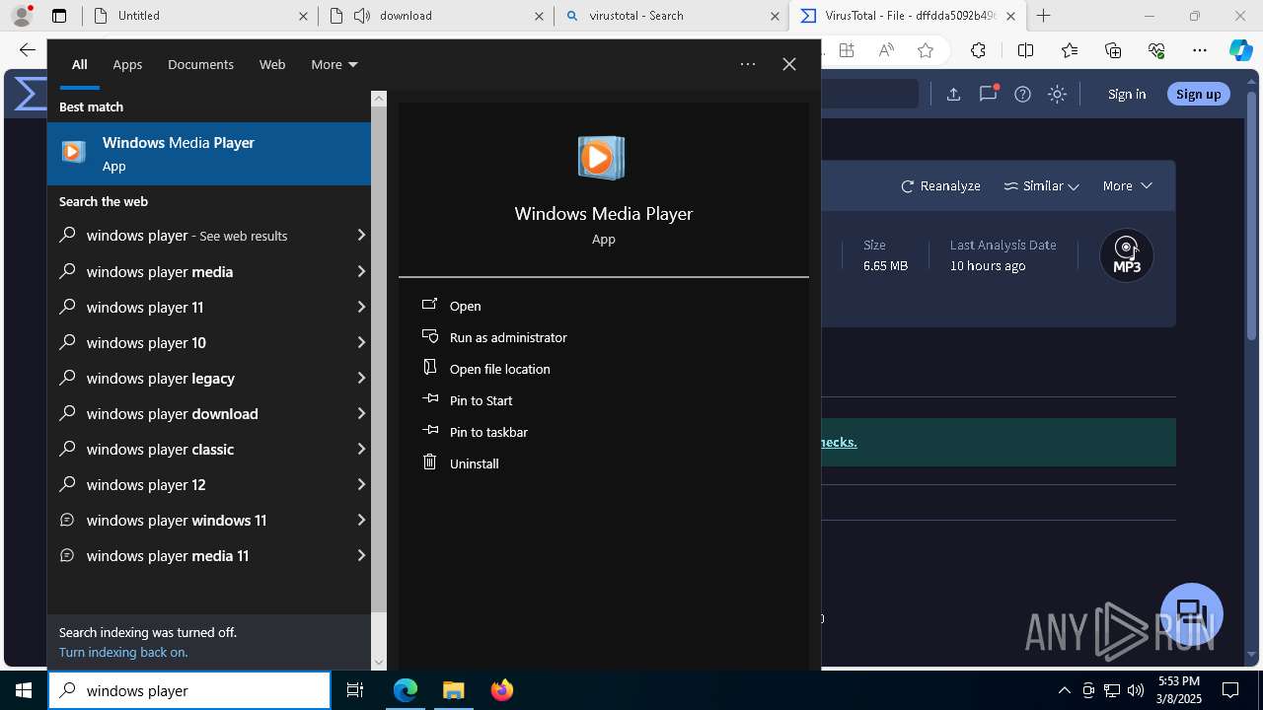Close the Windows search panel
The height and width of the screenshot is (710, 1263).
[x=789, y=64]
